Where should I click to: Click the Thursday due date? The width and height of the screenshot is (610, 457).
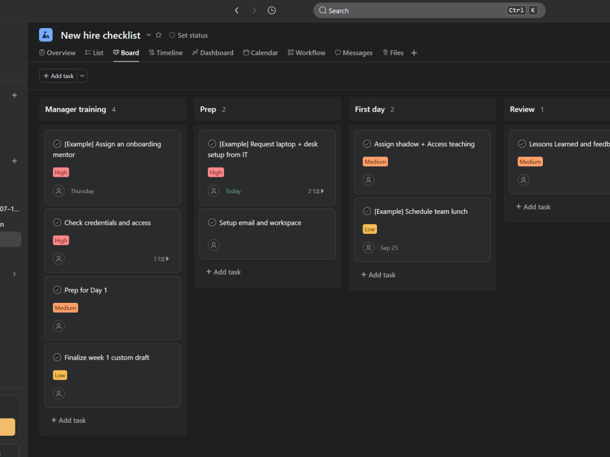coord(82,191)
